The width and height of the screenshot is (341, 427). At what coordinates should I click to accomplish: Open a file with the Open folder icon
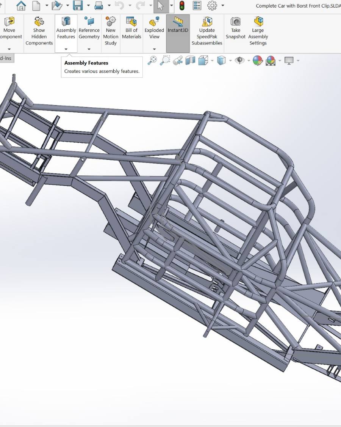click(x=57, y=5)
